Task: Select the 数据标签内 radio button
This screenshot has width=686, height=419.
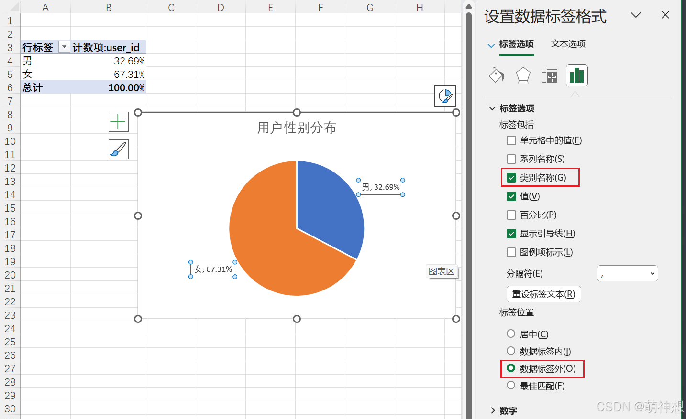Action: point(511,351)
